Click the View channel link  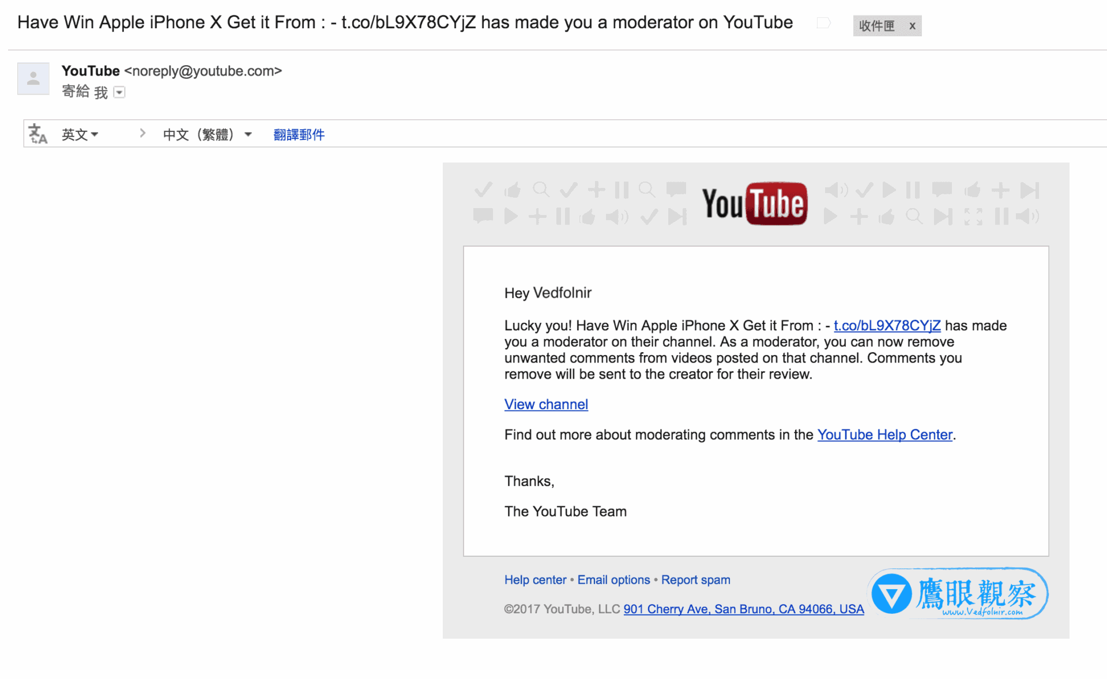click(x=546, y=405)
